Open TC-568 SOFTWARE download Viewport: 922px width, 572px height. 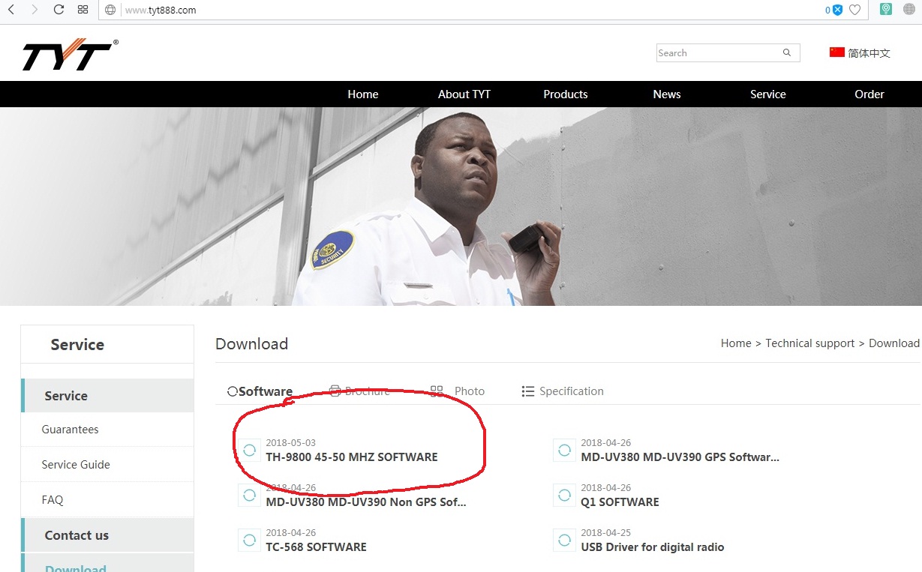316,547
